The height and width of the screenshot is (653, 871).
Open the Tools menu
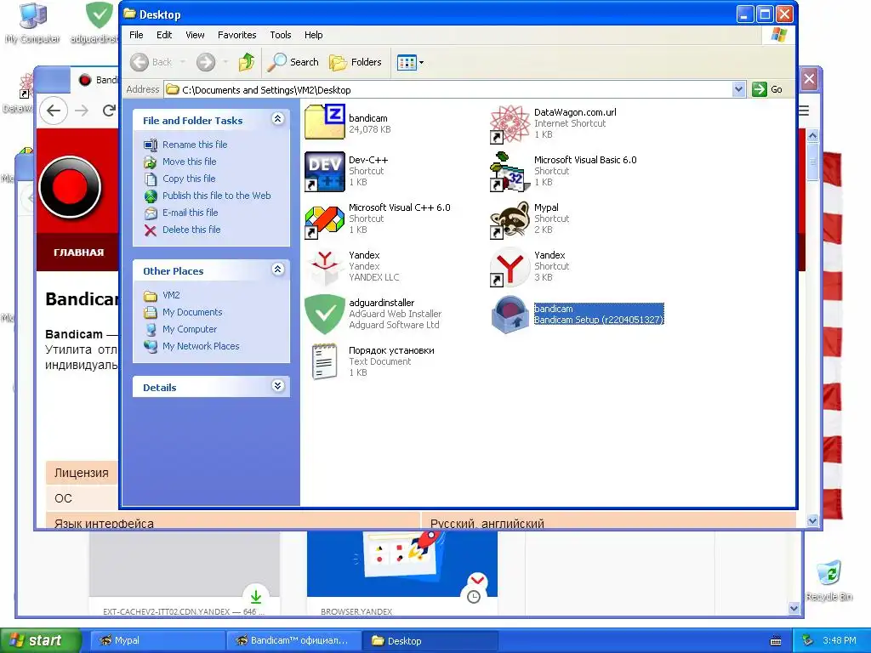pos(281,35)
